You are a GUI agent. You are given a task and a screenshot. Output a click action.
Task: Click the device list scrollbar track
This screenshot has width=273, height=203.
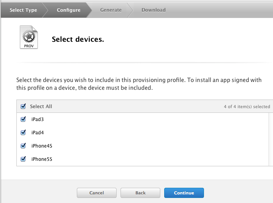pos(271,139)
